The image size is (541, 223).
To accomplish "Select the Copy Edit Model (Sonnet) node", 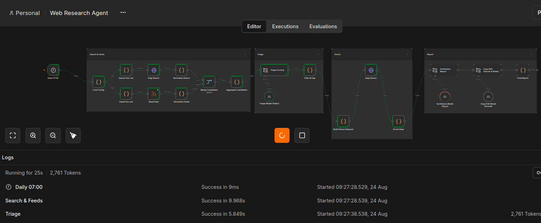I will click(488, 97).
